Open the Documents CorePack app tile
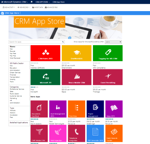Image resolution: width=150 pixels, height=144 pixels. 39,109
